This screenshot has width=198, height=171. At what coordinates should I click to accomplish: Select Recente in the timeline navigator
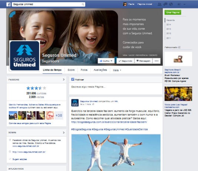click(171, 20)
